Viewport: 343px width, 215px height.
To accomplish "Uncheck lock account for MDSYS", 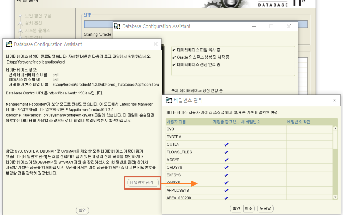I will 226,160.
